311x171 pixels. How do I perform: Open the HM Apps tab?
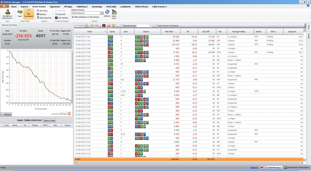click(x=68, y=7)
